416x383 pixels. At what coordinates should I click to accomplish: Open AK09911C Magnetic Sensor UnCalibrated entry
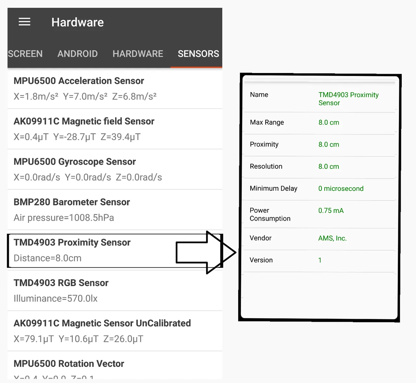115,331
